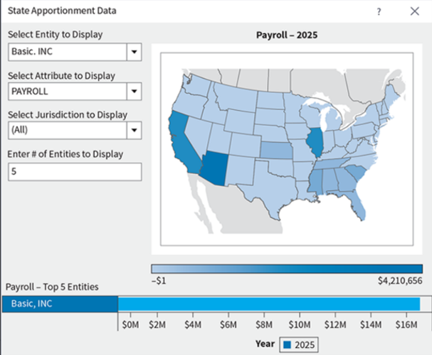Select Florida on the map
Image resolution: width=432 pixels, height=355 pixels.
tap(361, 206)
